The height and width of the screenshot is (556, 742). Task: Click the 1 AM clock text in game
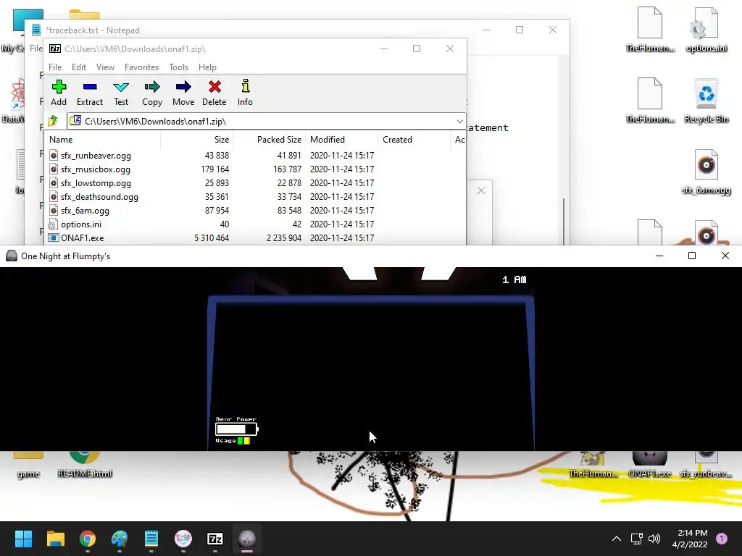coord(514,279)
